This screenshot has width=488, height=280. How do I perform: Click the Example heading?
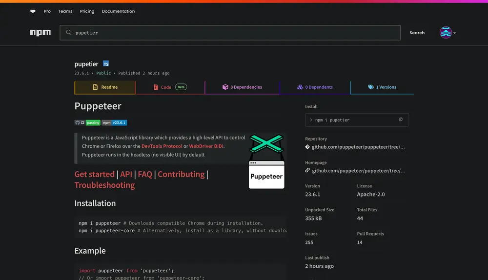90,251
